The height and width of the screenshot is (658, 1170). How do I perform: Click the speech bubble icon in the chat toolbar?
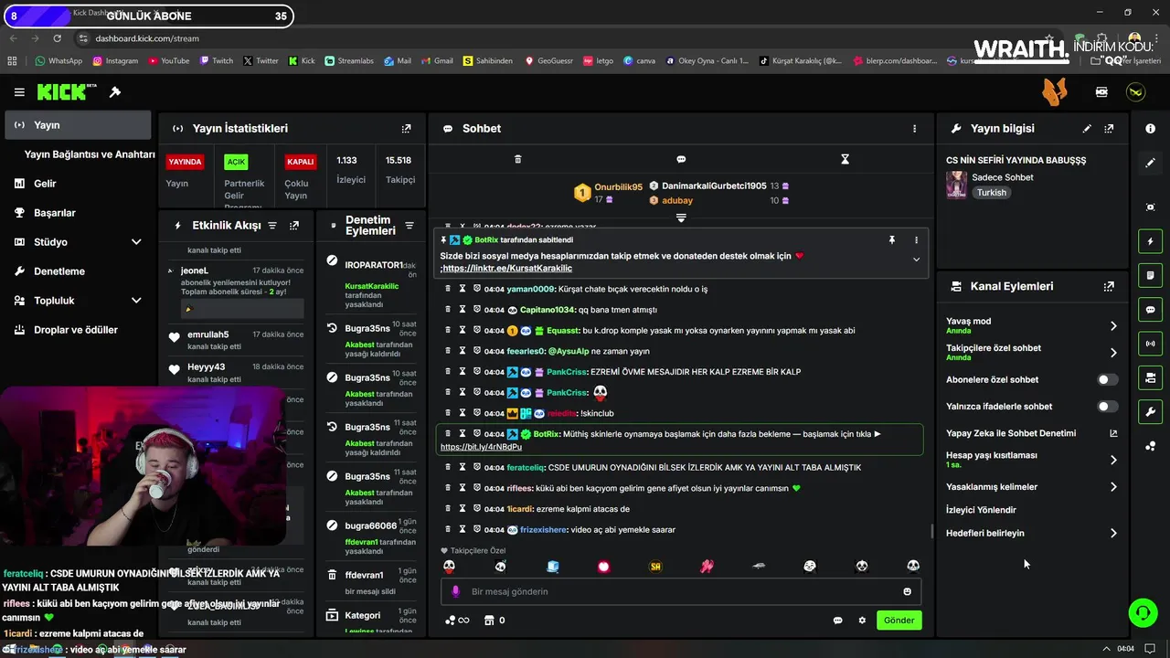(681, 159)
